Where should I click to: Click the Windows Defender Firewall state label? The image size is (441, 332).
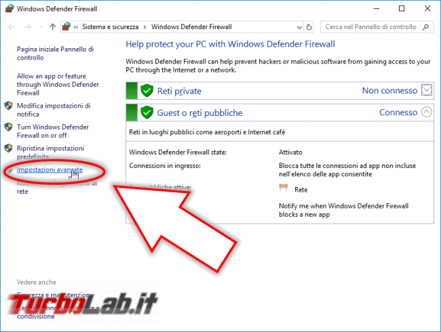178,152
